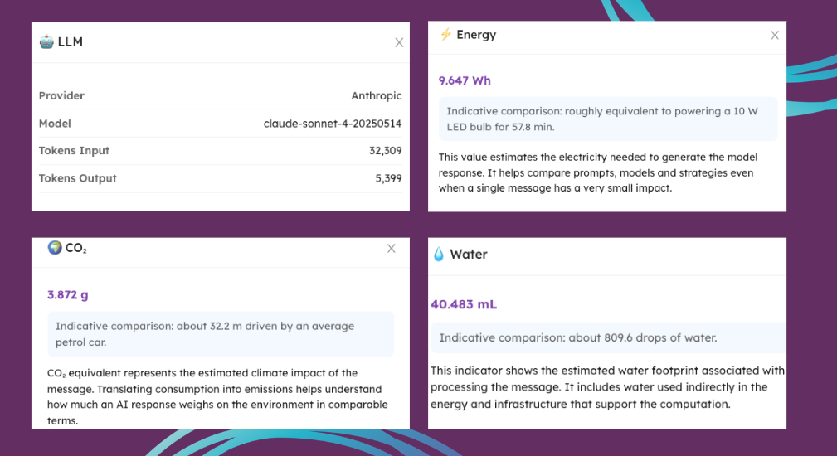837x456 pixels.
Task: Click the Provider row label
Action: [x=61, y=95]
